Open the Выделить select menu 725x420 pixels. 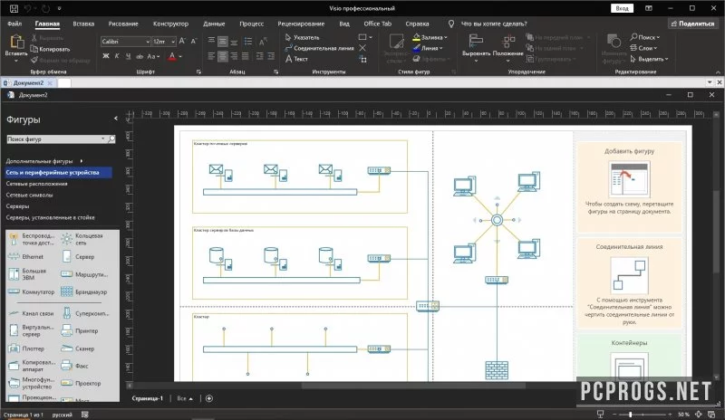pos(649,59)
